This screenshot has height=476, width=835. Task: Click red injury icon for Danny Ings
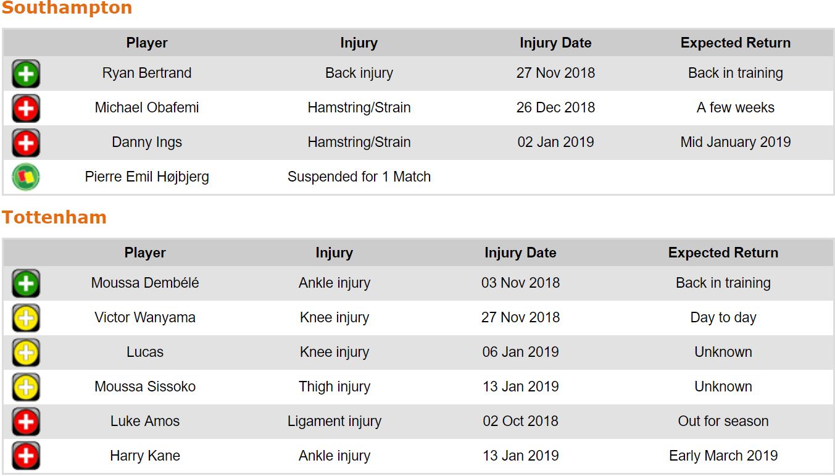pyautogui.click(x=26, y=143)
